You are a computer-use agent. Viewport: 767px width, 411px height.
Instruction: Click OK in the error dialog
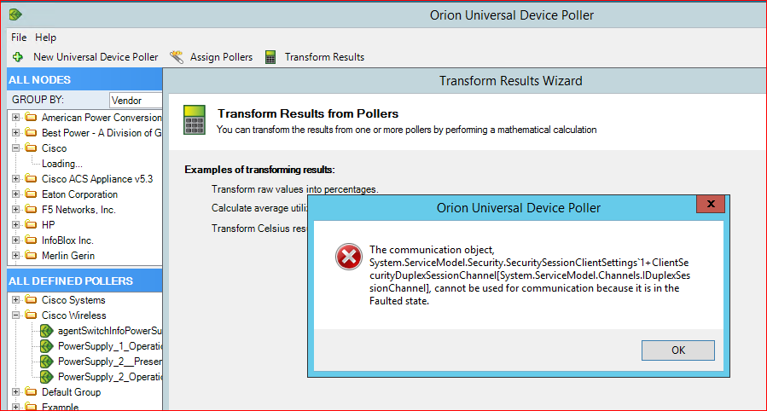coord(678,350)
